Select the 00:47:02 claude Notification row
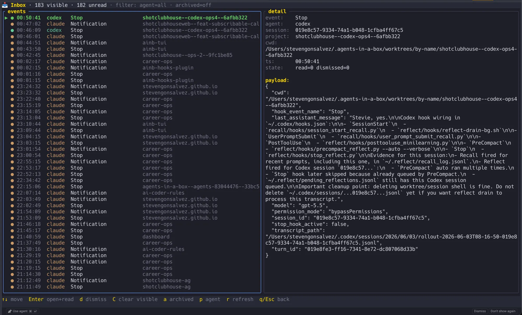 (132, 24)
